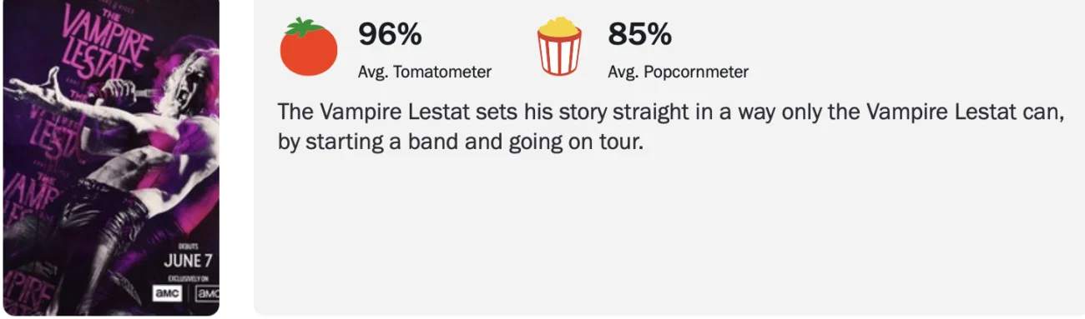Click the Avg. Popcornmeter label
This screenshot has width=1085, height=319.
678,72
